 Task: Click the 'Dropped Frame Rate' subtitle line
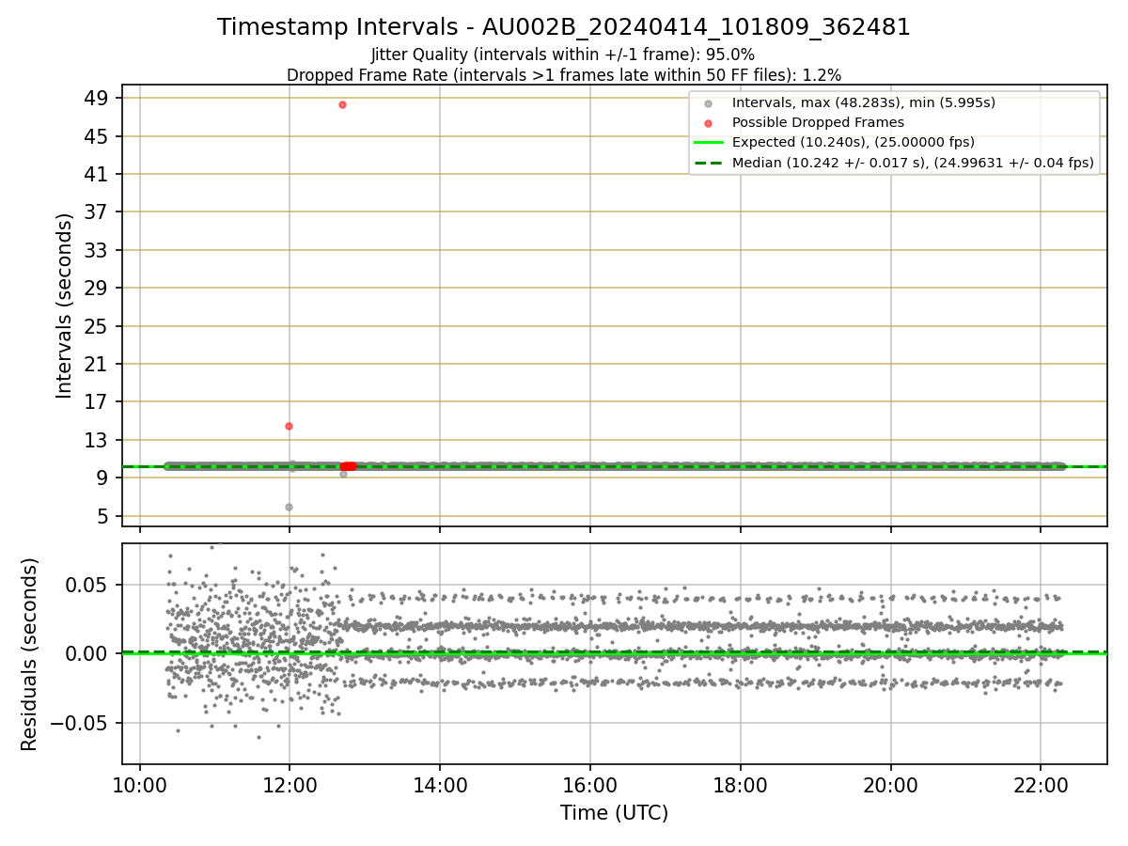pos(564,74)
